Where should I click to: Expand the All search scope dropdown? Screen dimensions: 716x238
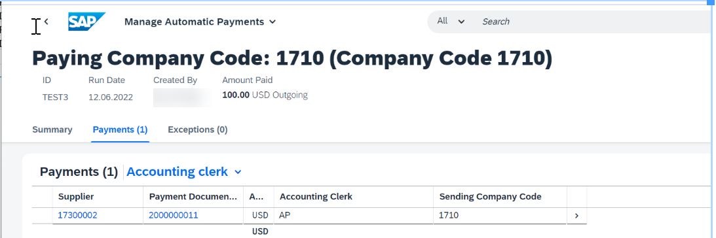[x=451, y=21]
